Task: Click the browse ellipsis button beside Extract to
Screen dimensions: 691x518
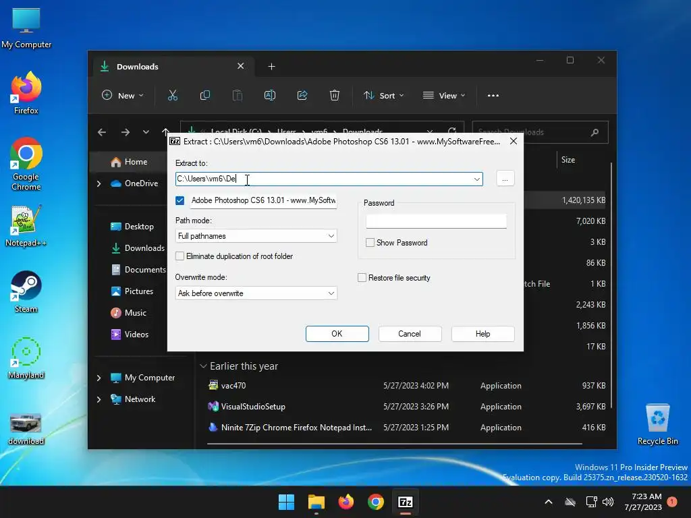Action: [x=505, y=179]
